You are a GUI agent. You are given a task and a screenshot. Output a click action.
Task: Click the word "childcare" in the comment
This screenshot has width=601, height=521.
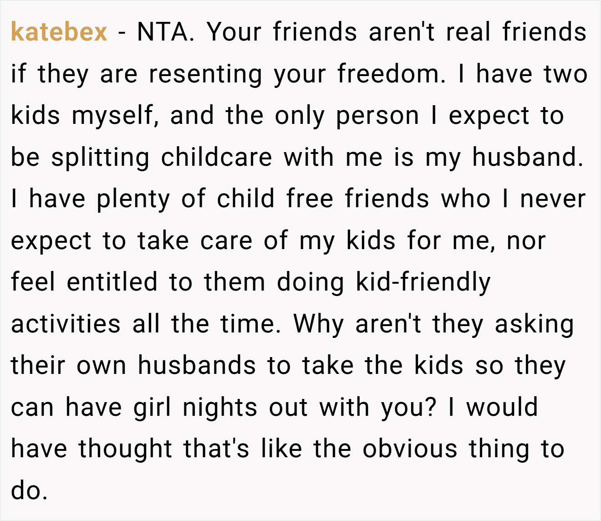217,157
